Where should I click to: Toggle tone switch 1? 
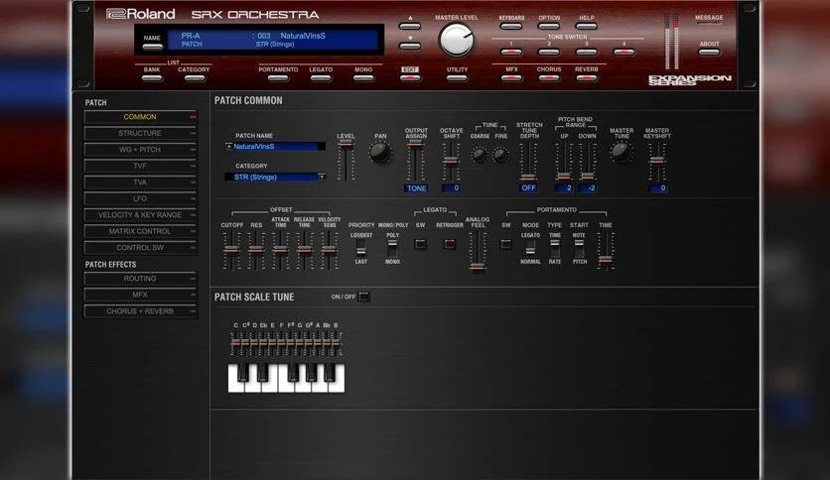pos(511,52)
